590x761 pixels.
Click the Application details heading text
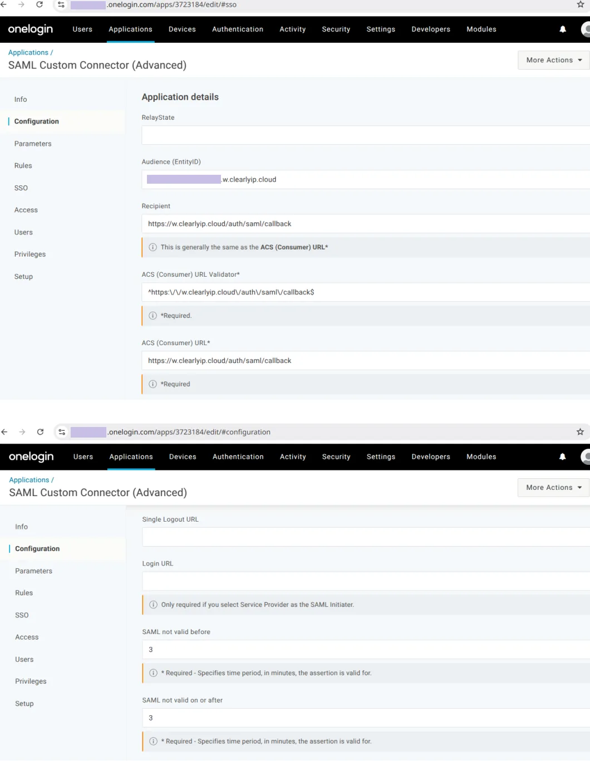(180, 97)
